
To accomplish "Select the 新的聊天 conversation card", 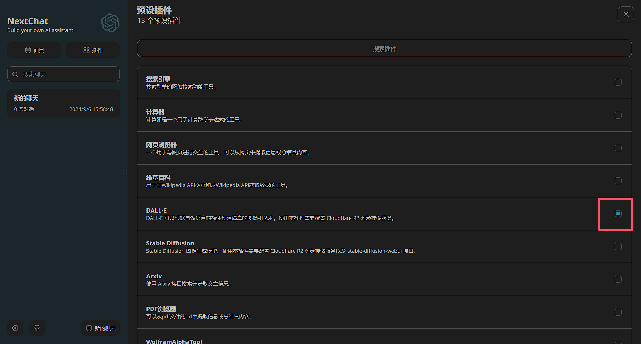I will coord(63,103).
